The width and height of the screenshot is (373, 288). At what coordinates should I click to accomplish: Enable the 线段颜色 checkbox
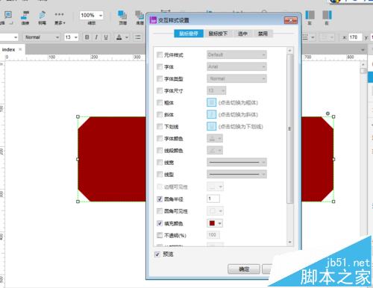(160, 150)
